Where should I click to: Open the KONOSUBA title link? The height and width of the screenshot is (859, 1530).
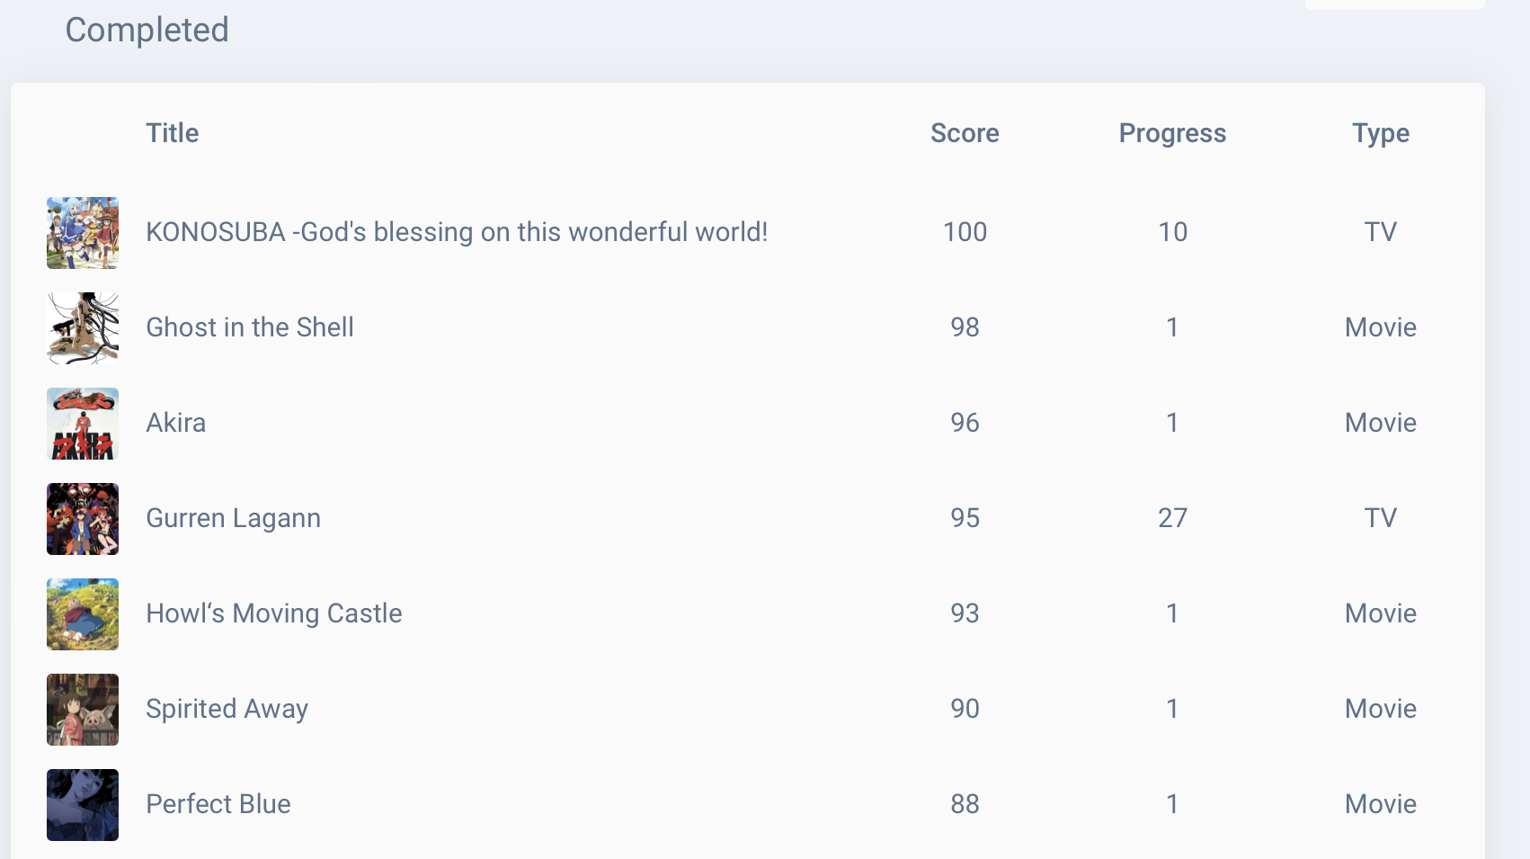pyautogui.click(x=457, y=232)
